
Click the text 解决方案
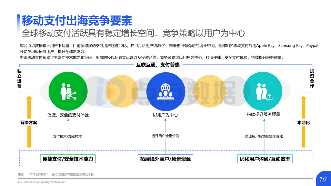point(29,123)
